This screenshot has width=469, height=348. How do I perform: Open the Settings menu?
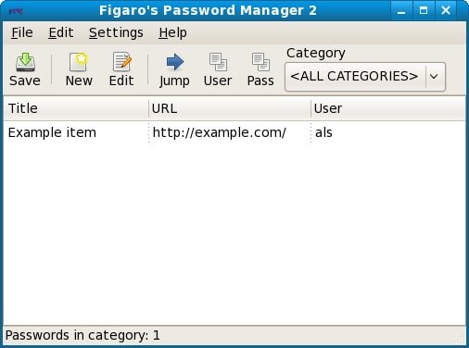coord(116,32)
